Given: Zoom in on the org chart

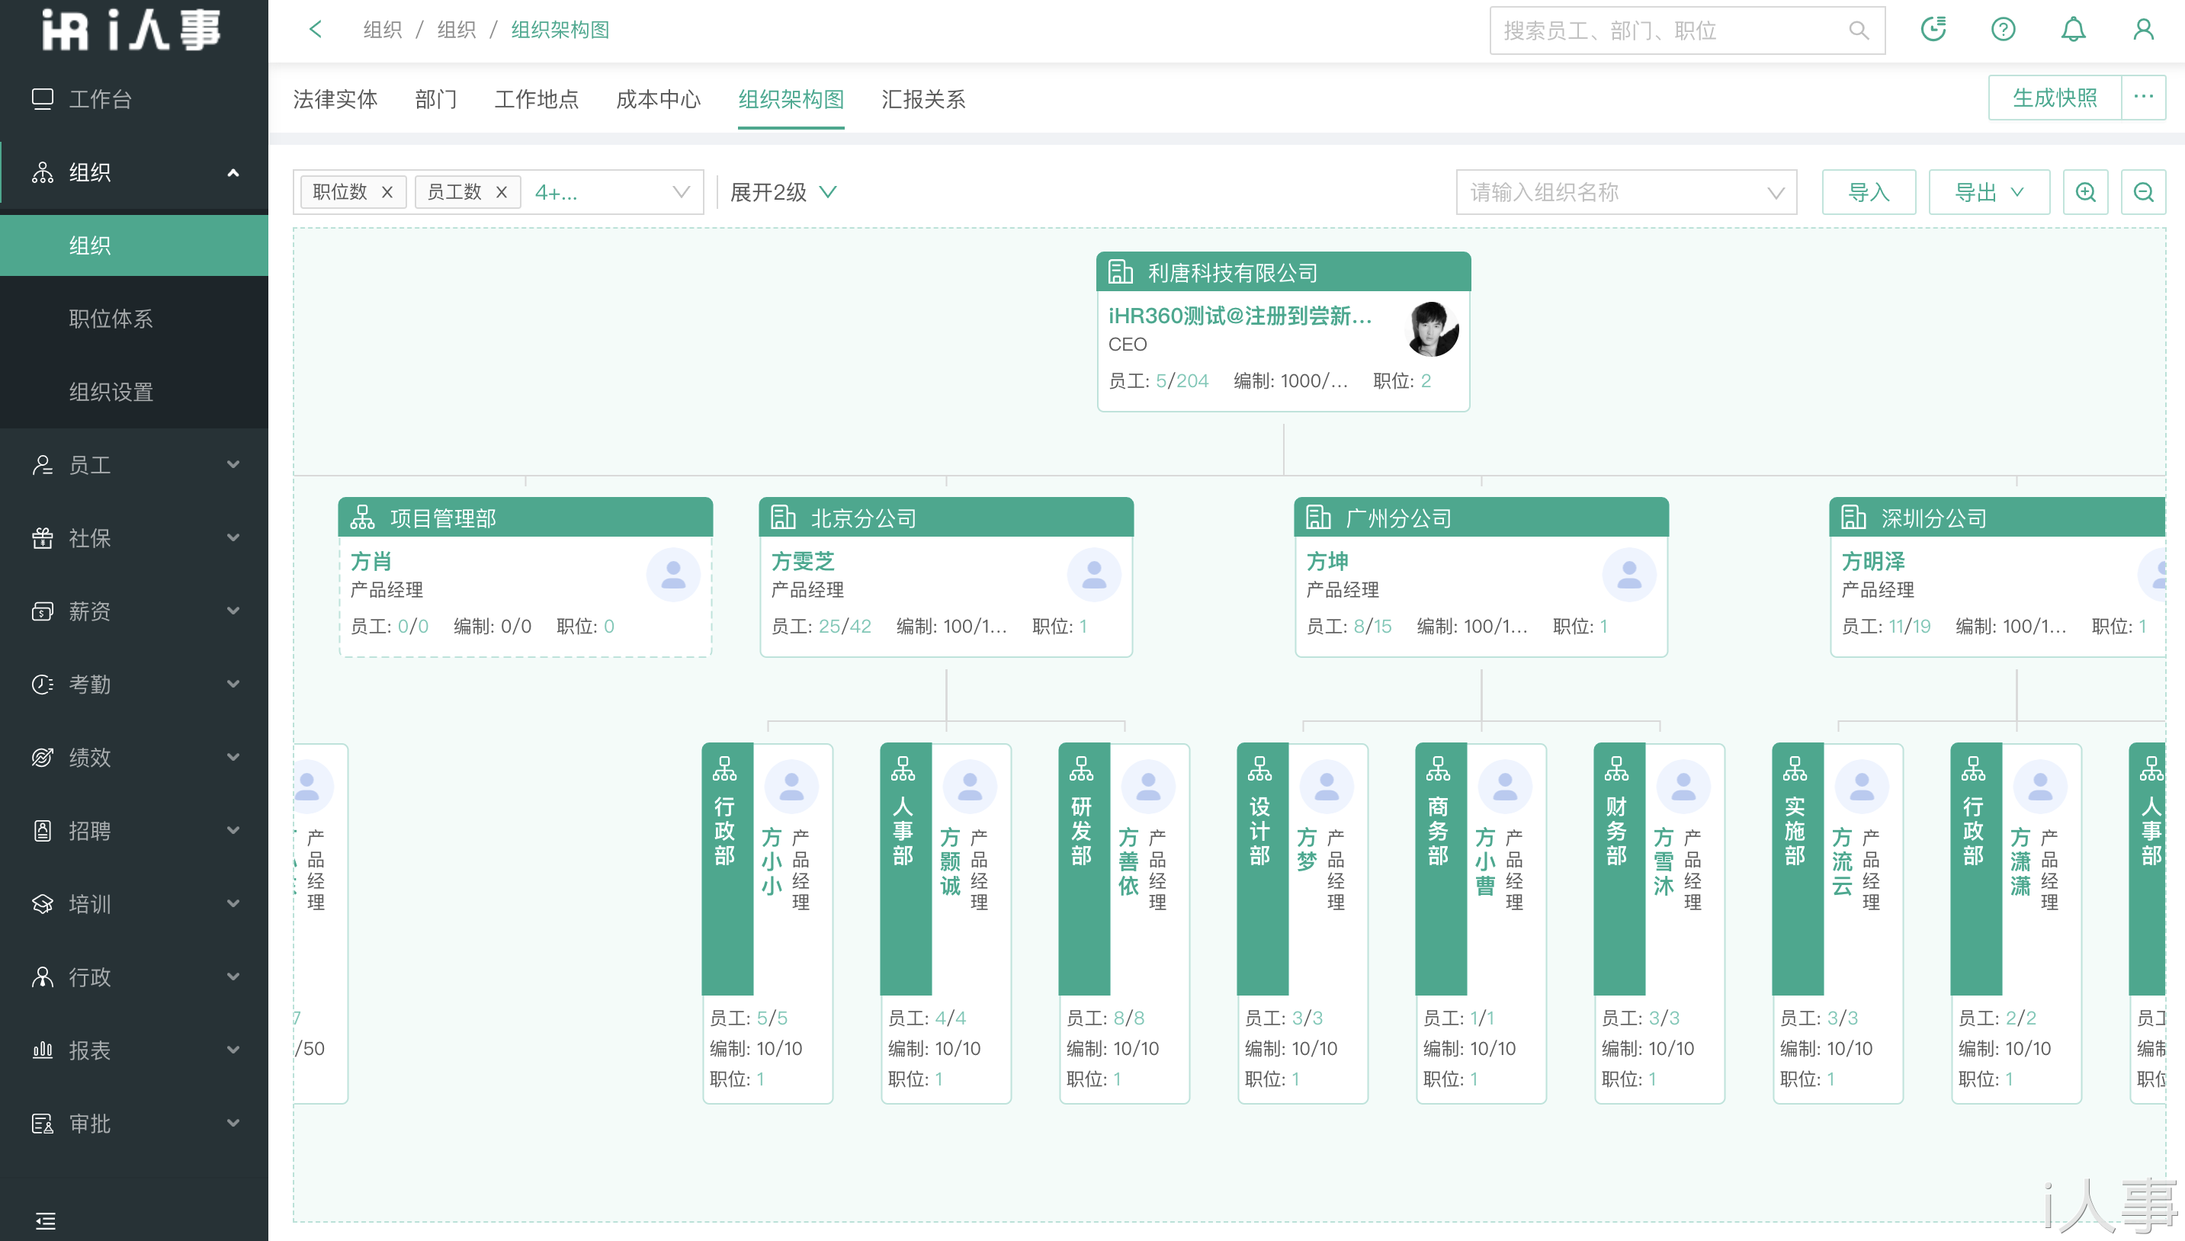Looking at the screenshot, I should tap(2085, 192).
